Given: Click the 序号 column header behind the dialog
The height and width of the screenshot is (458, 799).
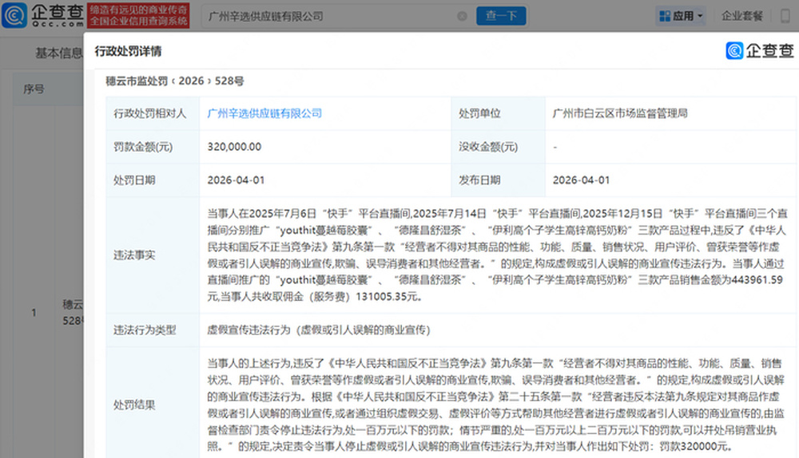Looking at the screenshot, I should [x=34, y=89].
